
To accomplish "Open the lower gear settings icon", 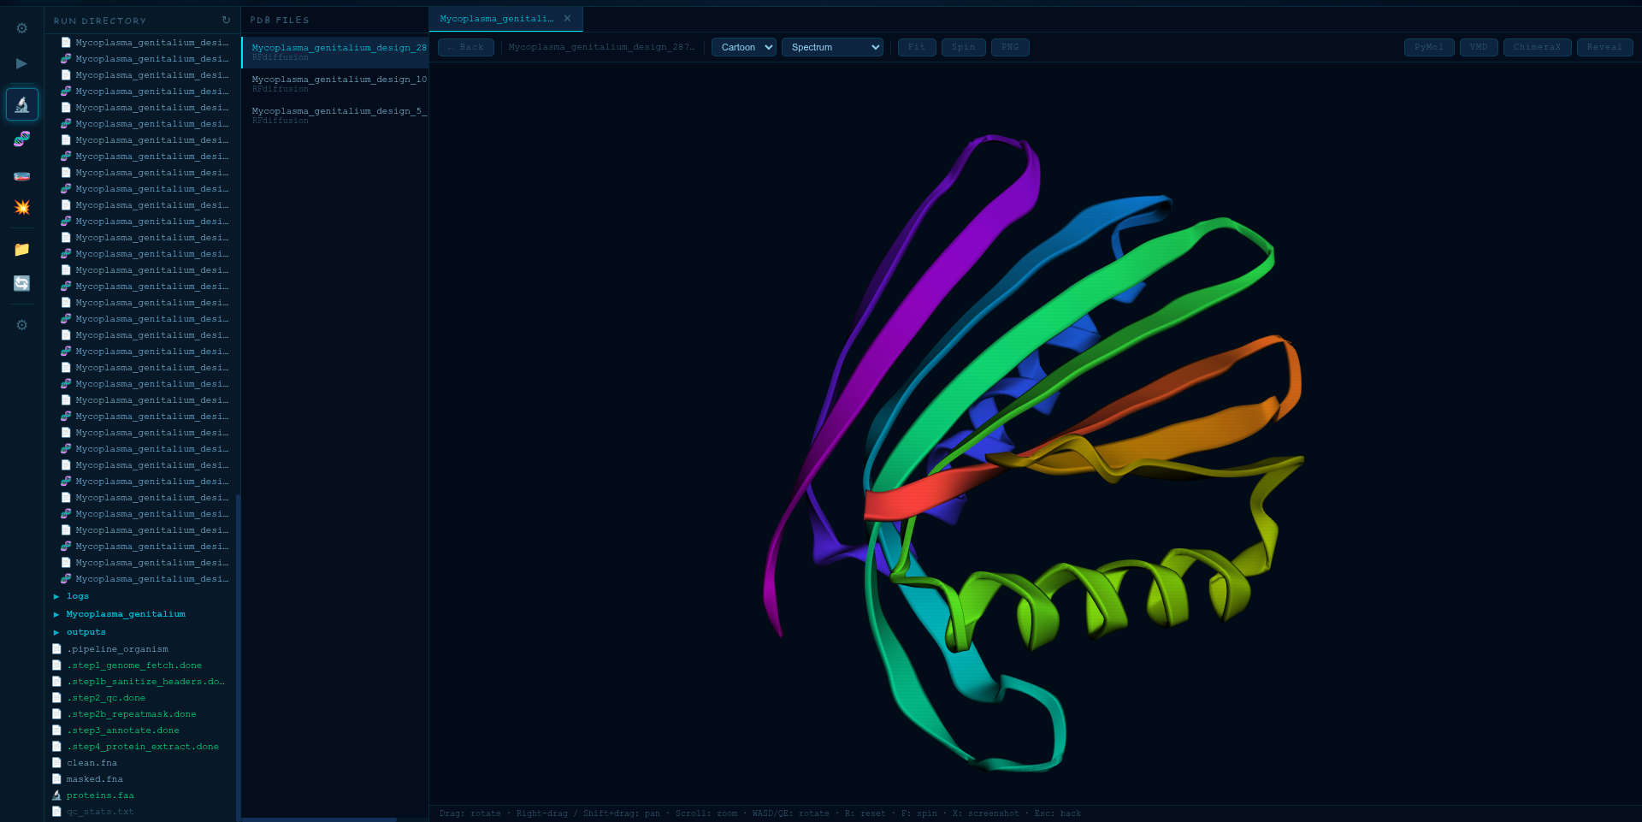I will 22,325.
